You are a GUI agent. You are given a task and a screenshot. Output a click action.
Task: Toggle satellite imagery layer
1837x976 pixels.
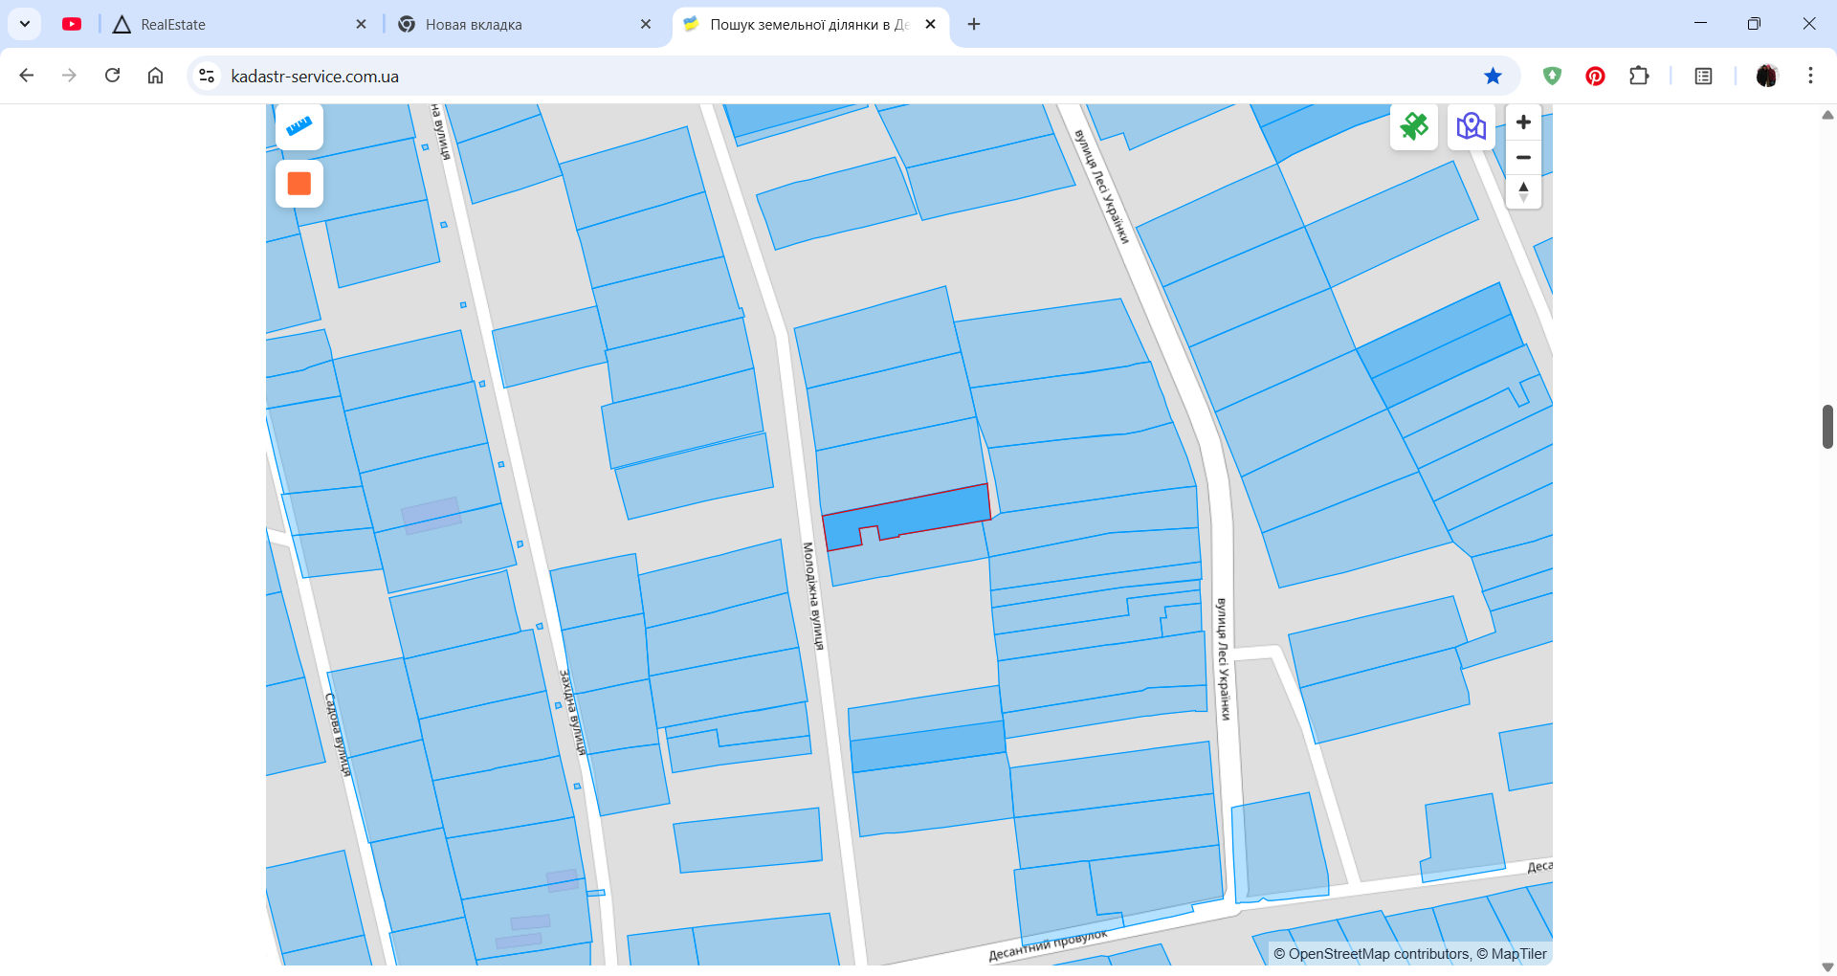point(1413,126)
